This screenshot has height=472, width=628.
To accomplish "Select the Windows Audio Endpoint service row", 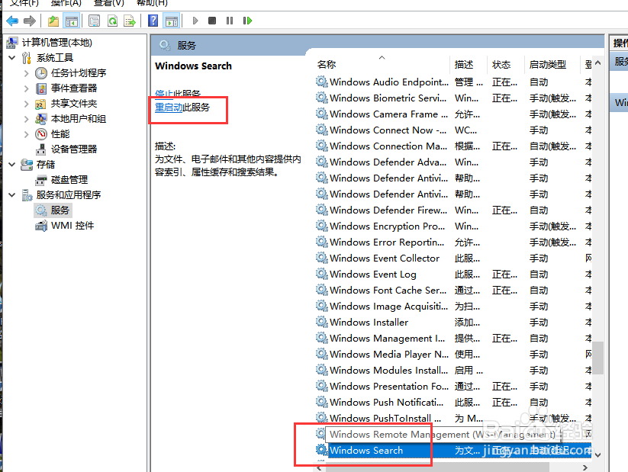I will click(x=452, y=82).
